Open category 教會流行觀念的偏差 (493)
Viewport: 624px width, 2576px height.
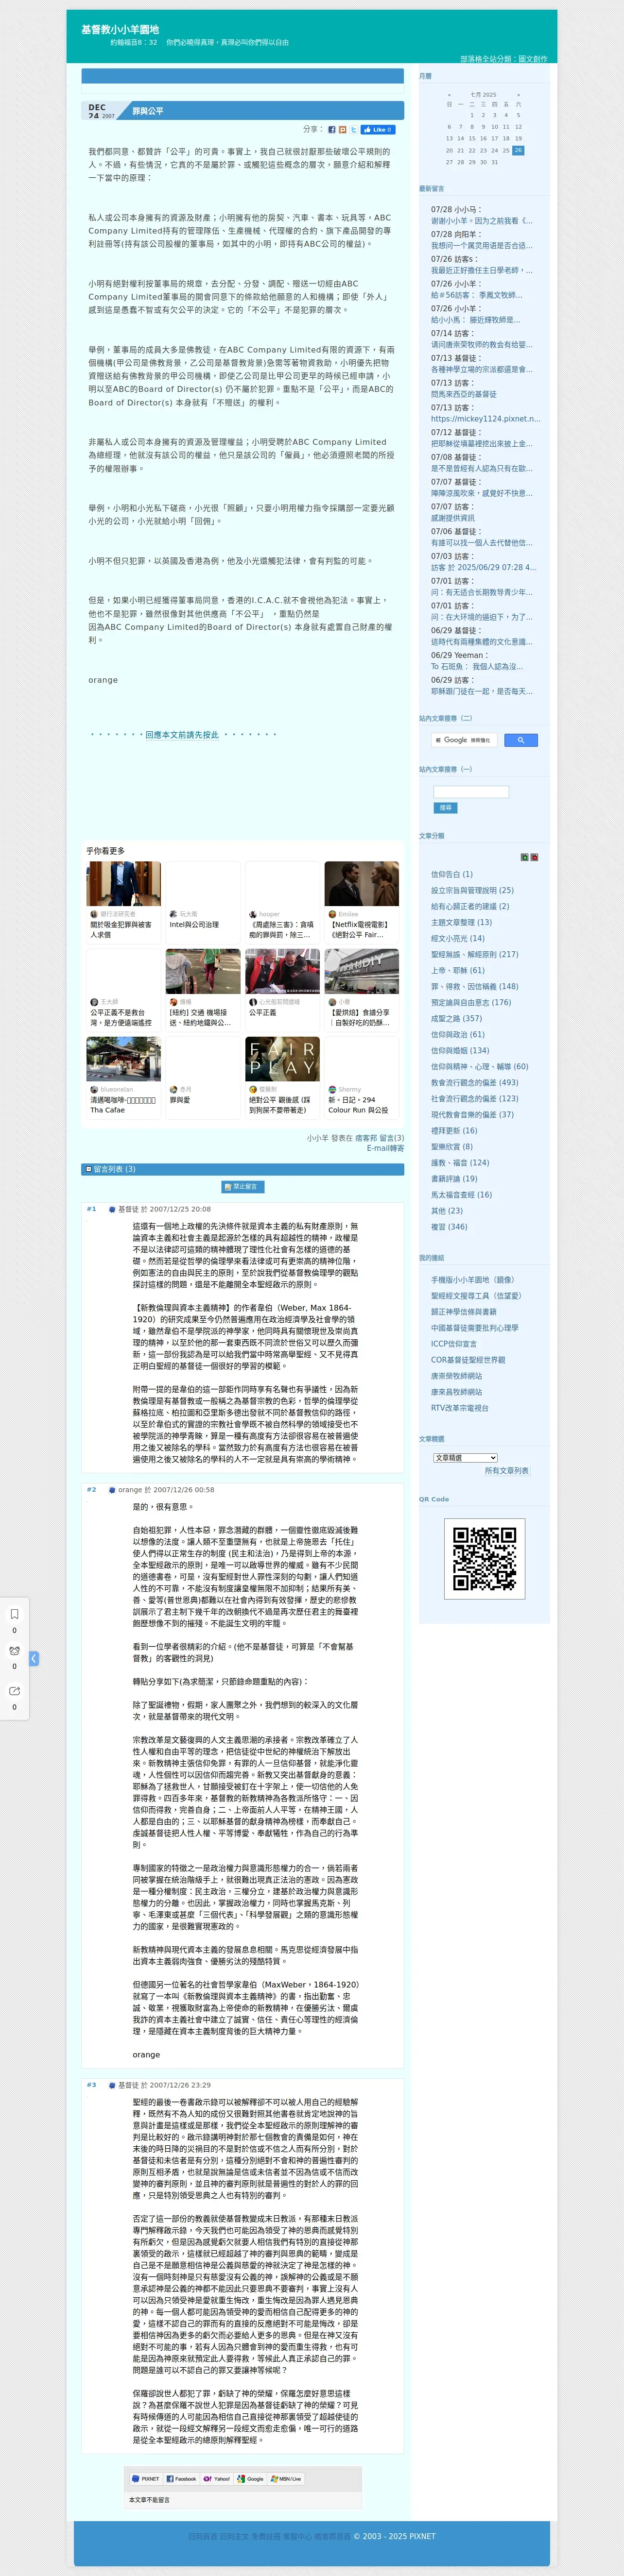coord(475,1082)
